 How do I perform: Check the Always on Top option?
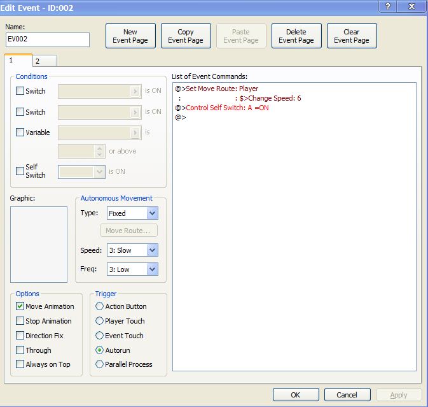(20, 364)
